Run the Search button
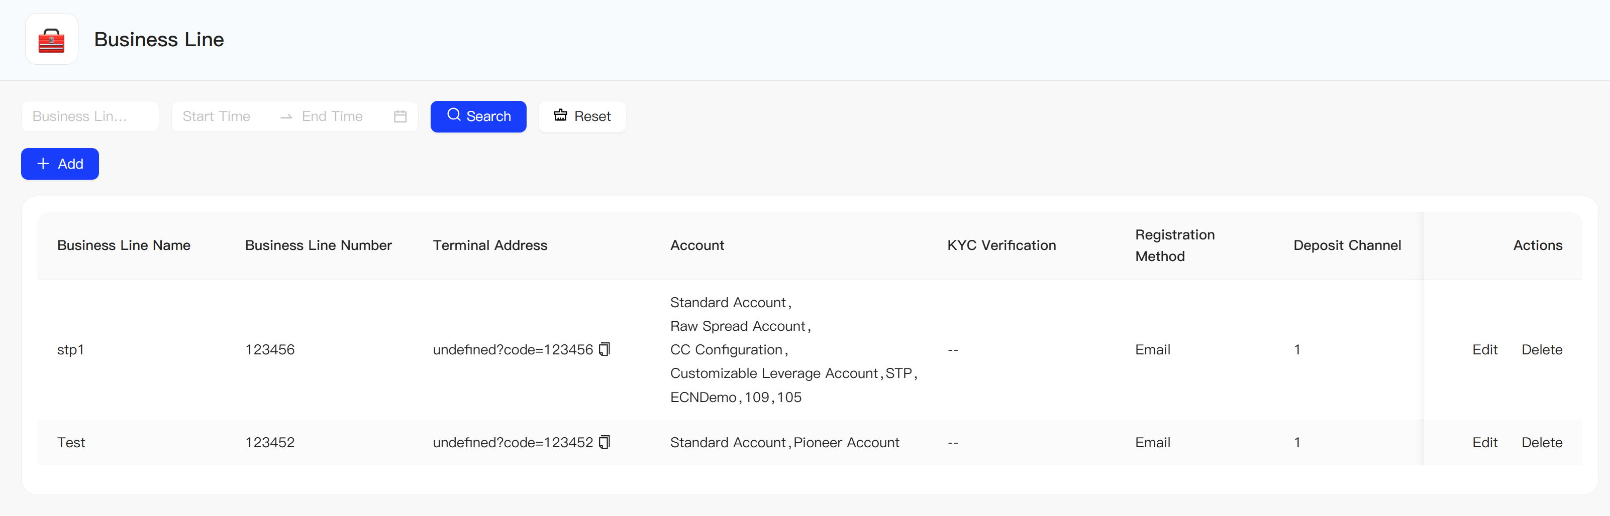The image size is (1610, 516). click(x=478, y=116)
